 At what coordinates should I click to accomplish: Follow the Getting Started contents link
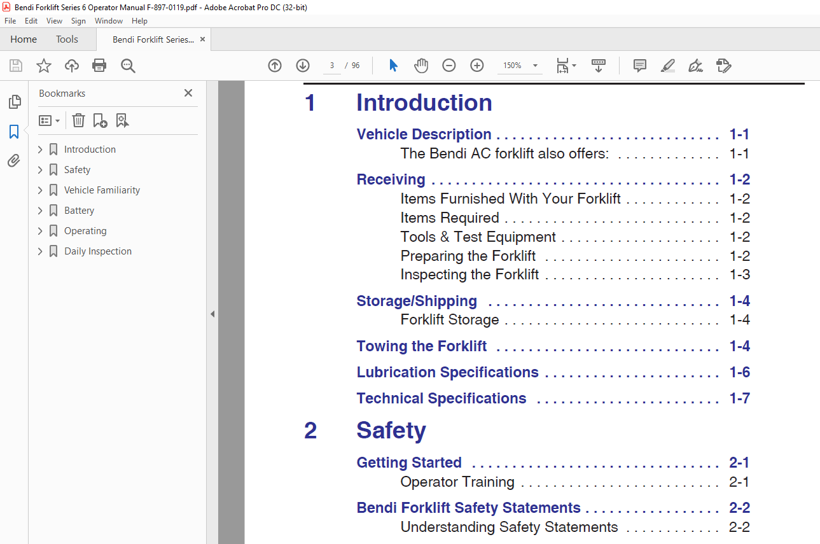[409, 463]
